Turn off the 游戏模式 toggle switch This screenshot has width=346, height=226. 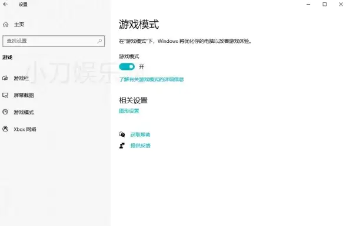coord(127,66)
